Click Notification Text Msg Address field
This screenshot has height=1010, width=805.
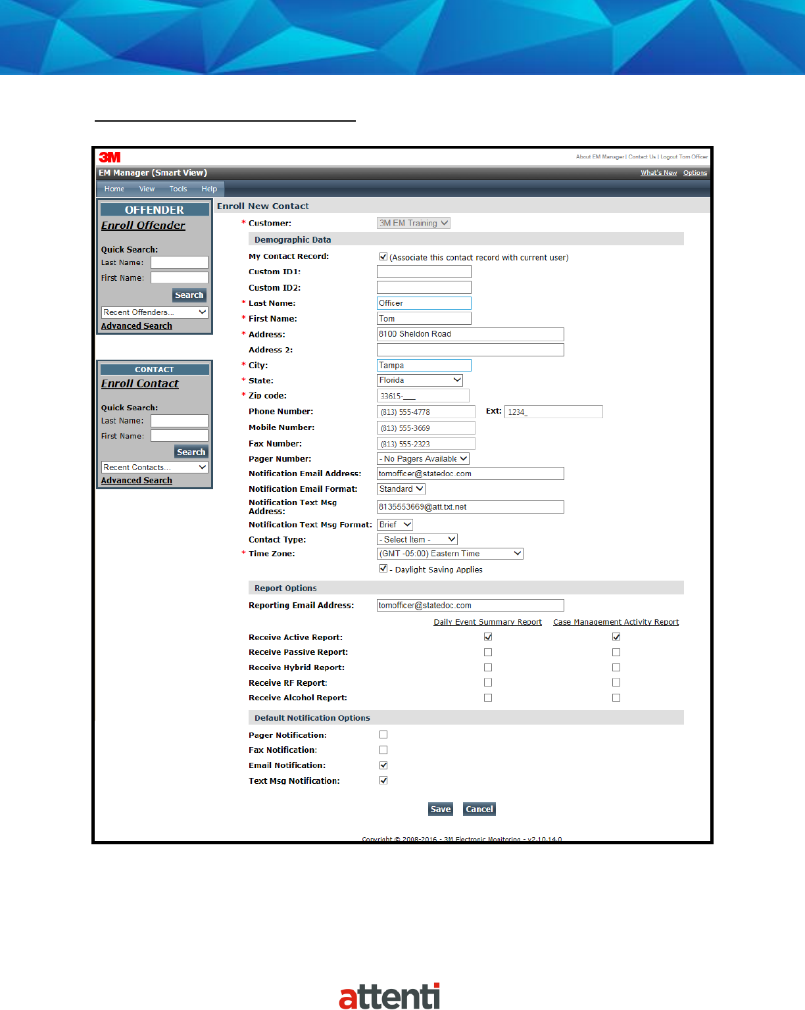470,507
